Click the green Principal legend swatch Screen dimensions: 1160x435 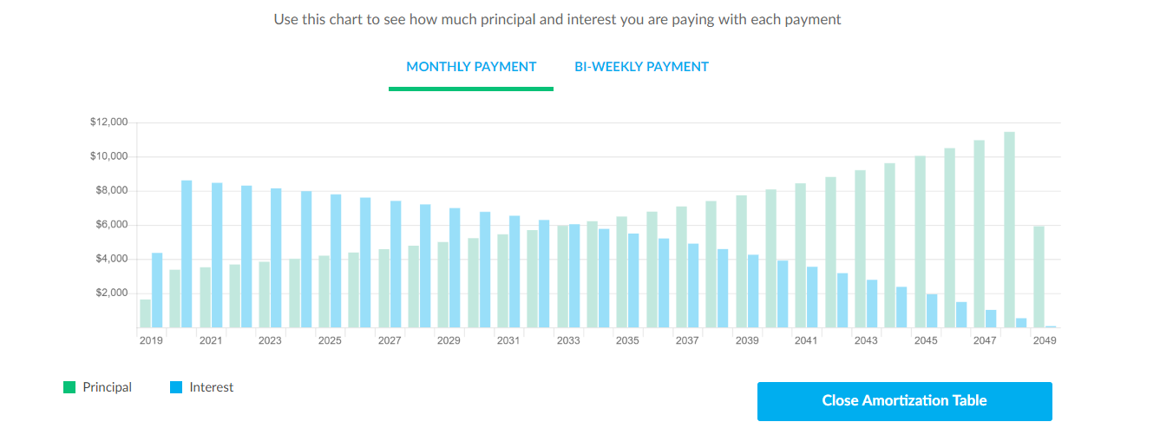[69, 387]
